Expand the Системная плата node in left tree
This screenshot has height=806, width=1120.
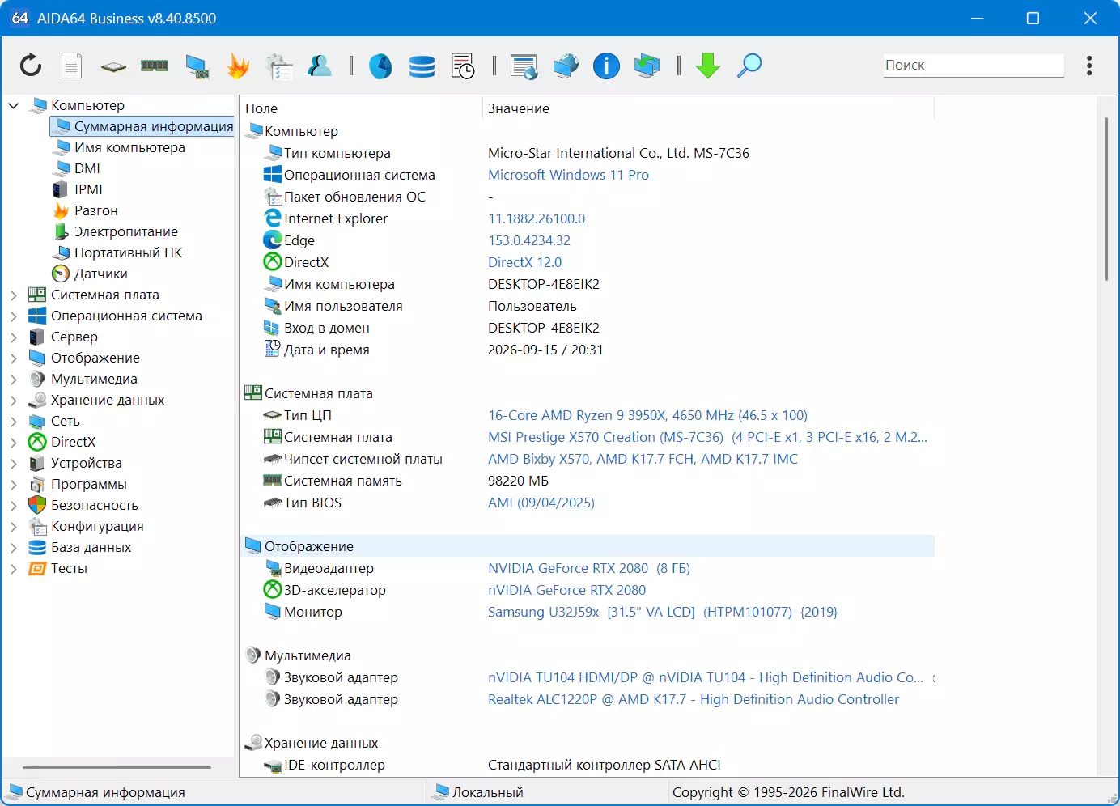coord(13,295)
